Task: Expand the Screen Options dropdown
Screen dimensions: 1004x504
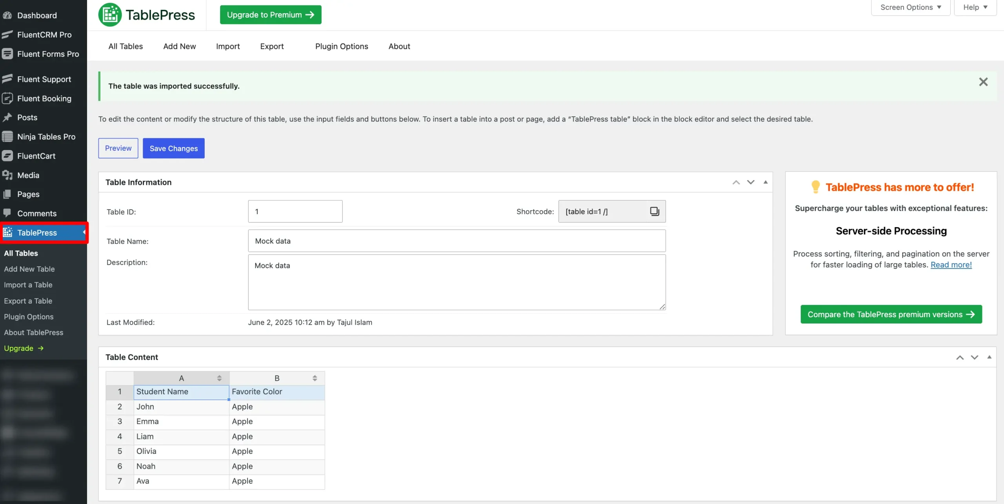Action: point(911,7)
